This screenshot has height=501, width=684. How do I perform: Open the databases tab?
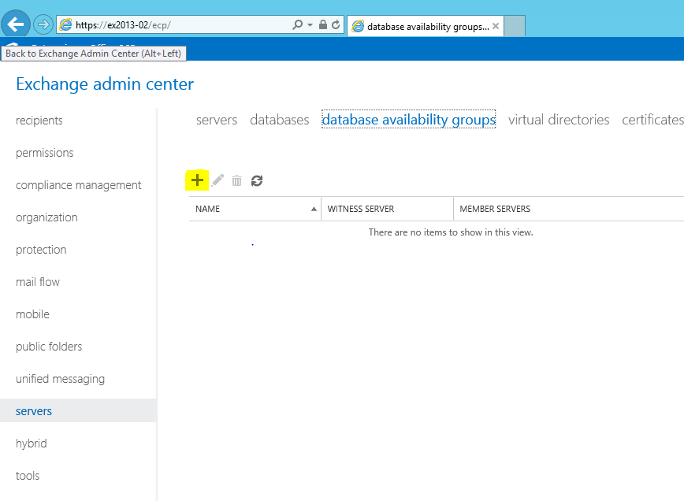[x=280, y=120]
